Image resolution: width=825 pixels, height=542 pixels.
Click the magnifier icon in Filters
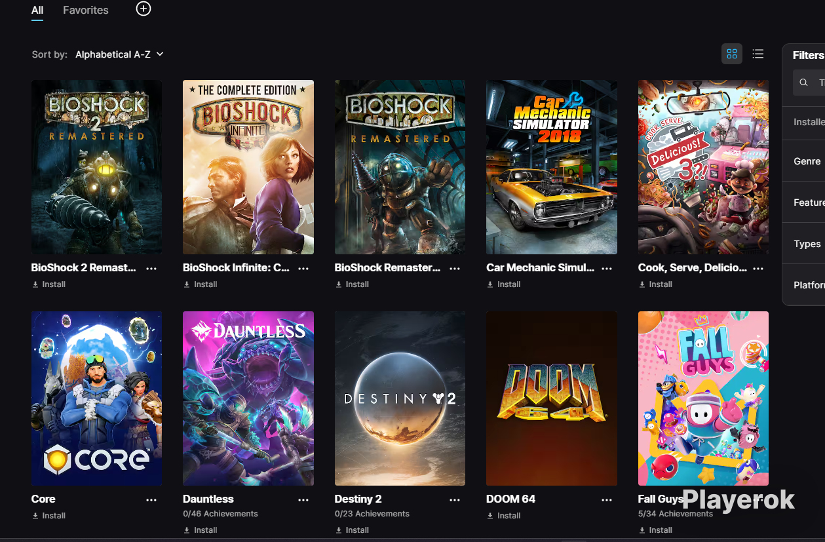click(x=803, y=83)
